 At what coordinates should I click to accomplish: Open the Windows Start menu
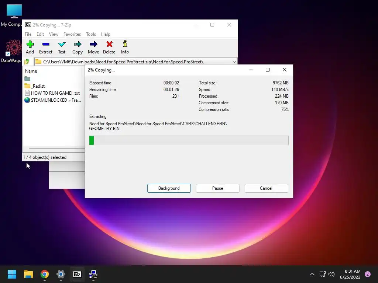coord(12,274)
